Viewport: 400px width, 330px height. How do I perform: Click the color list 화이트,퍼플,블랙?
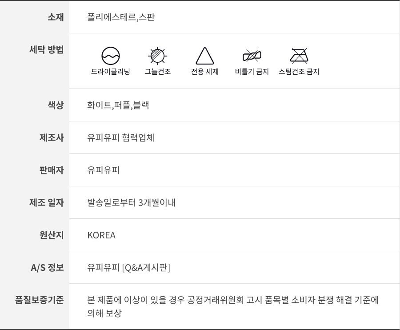[x=118, y=105]
